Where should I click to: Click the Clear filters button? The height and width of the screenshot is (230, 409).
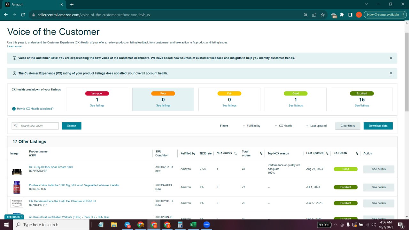(348, 126)
